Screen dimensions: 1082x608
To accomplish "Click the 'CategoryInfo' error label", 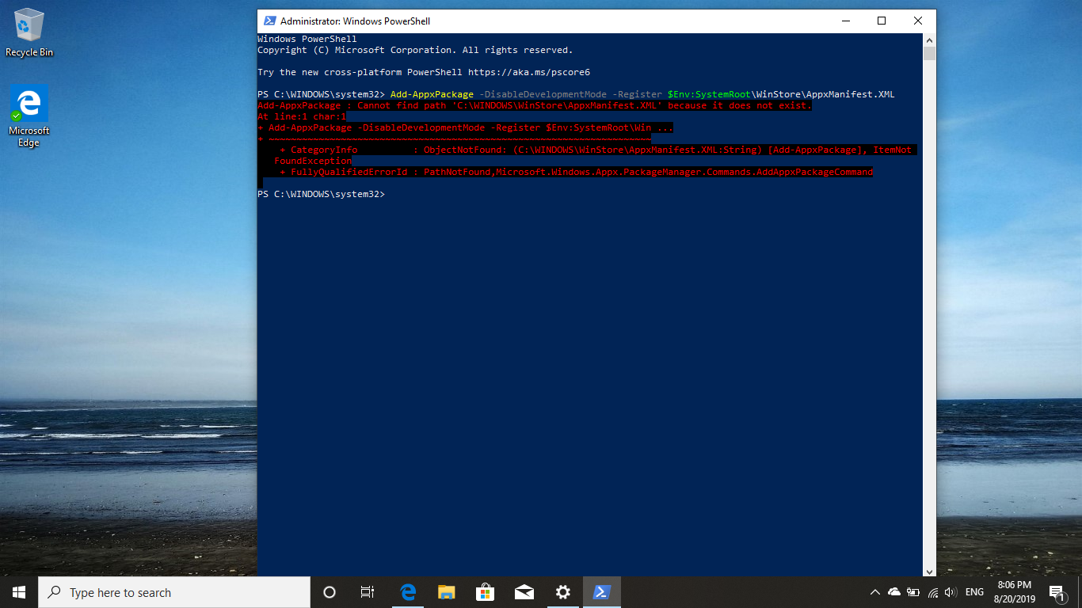I will [324, 150].
